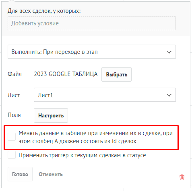Click the chevron arrow in the Лист1 field
Image resolution: width=192 pixels, height=191 pixels.
169,95
